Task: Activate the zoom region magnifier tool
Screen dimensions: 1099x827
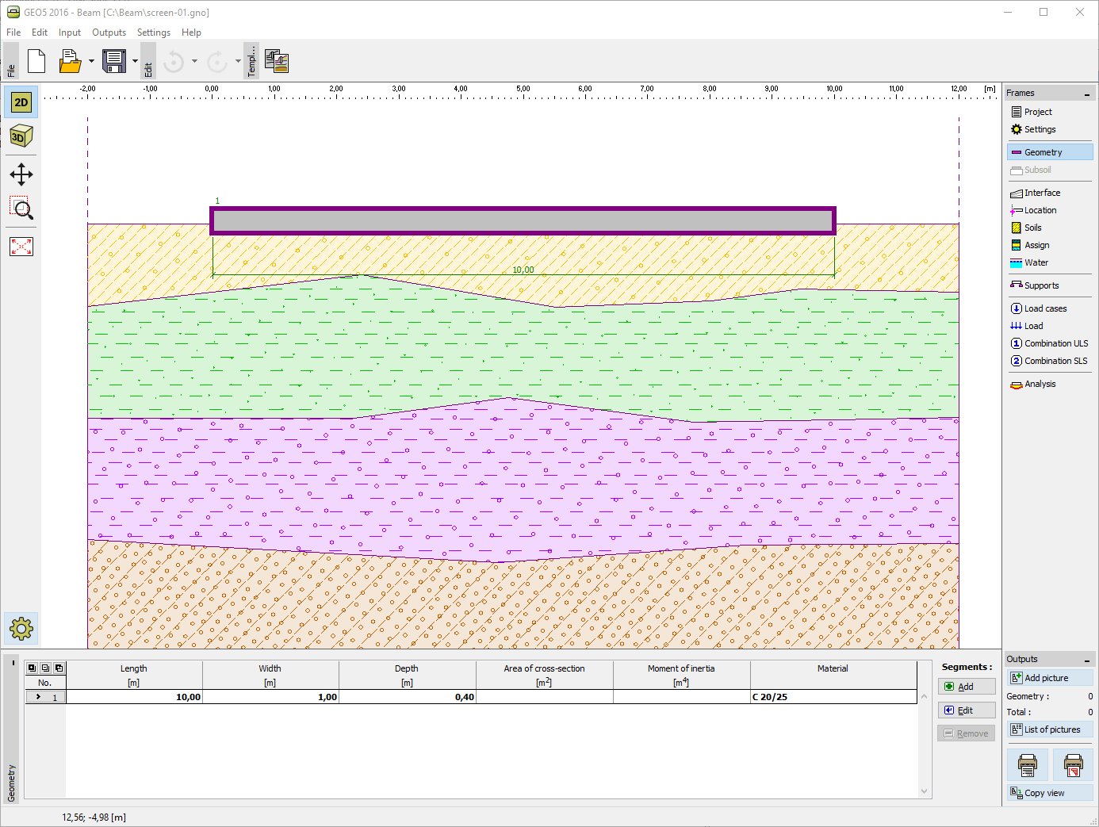Action: point(21,209)
